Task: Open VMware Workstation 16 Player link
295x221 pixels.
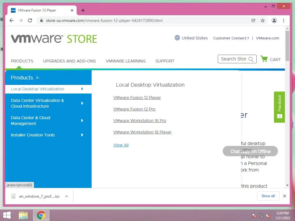Action: click(x=142, y=132)
